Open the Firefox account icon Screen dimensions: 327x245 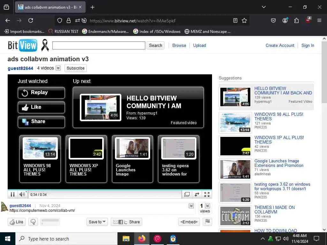(x=285, y=20)
